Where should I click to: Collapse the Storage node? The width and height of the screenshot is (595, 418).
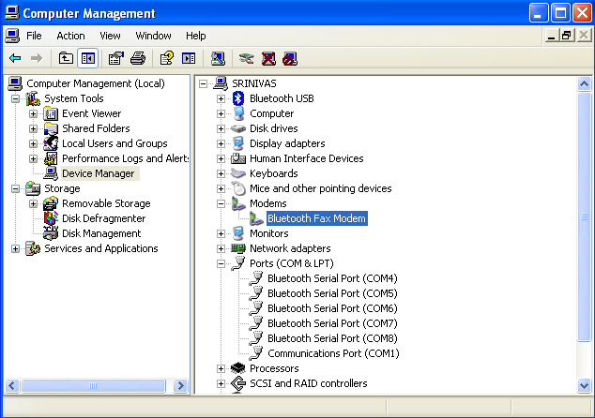pos(15,188)
